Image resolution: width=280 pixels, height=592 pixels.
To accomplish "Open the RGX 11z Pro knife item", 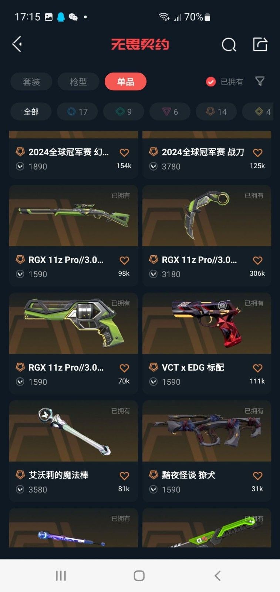I will coord(207,236).
